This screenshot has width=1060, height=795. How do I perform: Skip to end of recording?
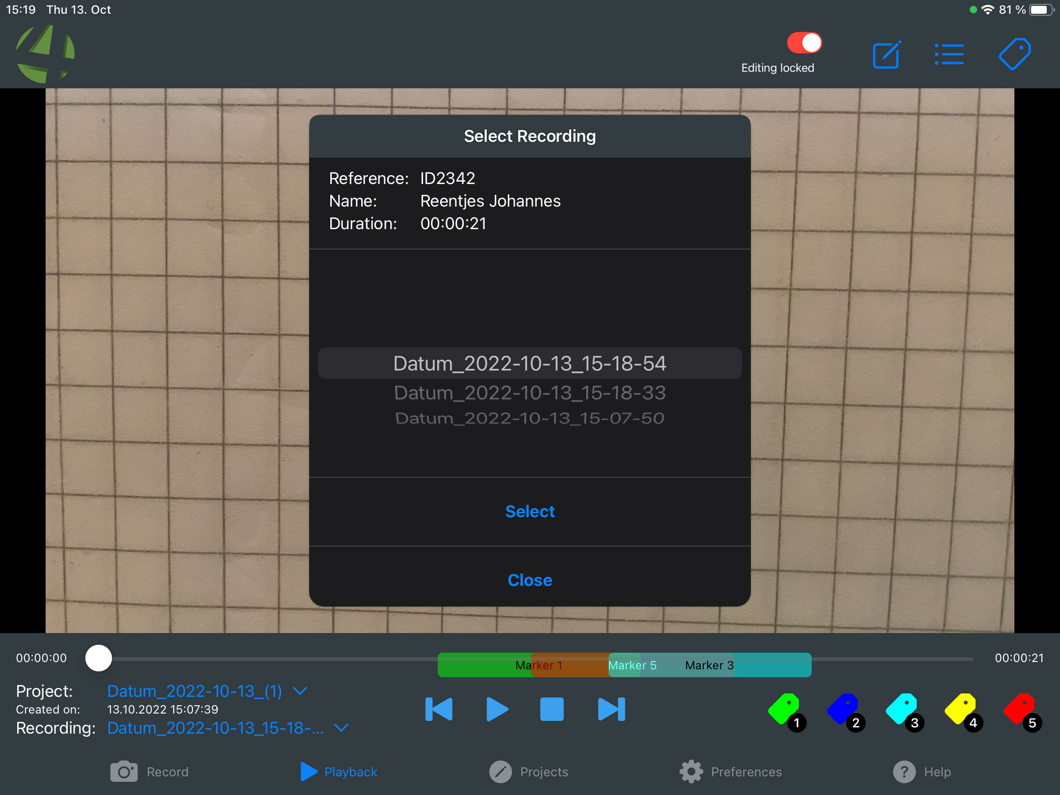pos(611,709)
